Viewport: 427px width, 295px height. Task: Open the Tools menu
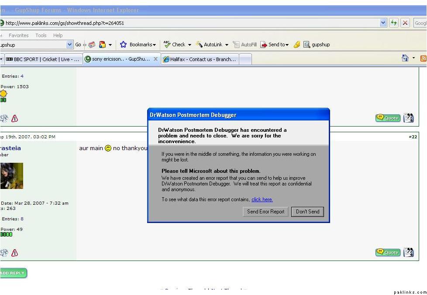[x=41, y=35]
